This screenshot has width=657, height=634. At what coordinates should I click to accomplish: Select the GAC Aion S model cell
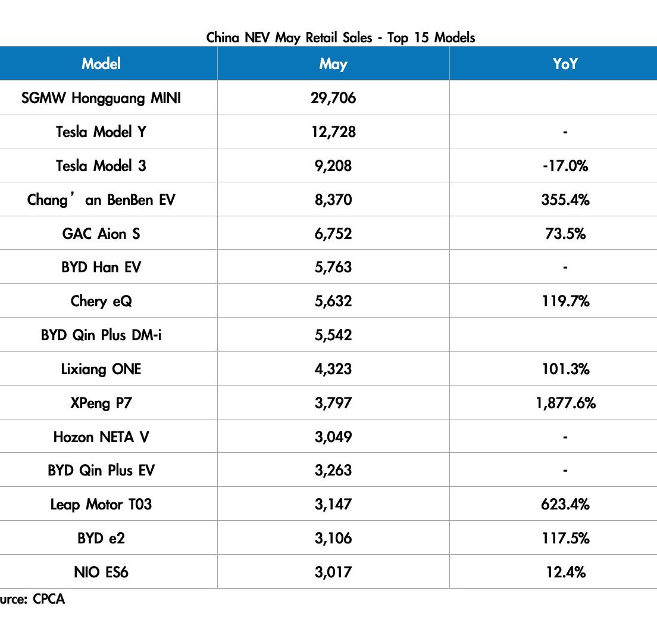pos(101,234)
